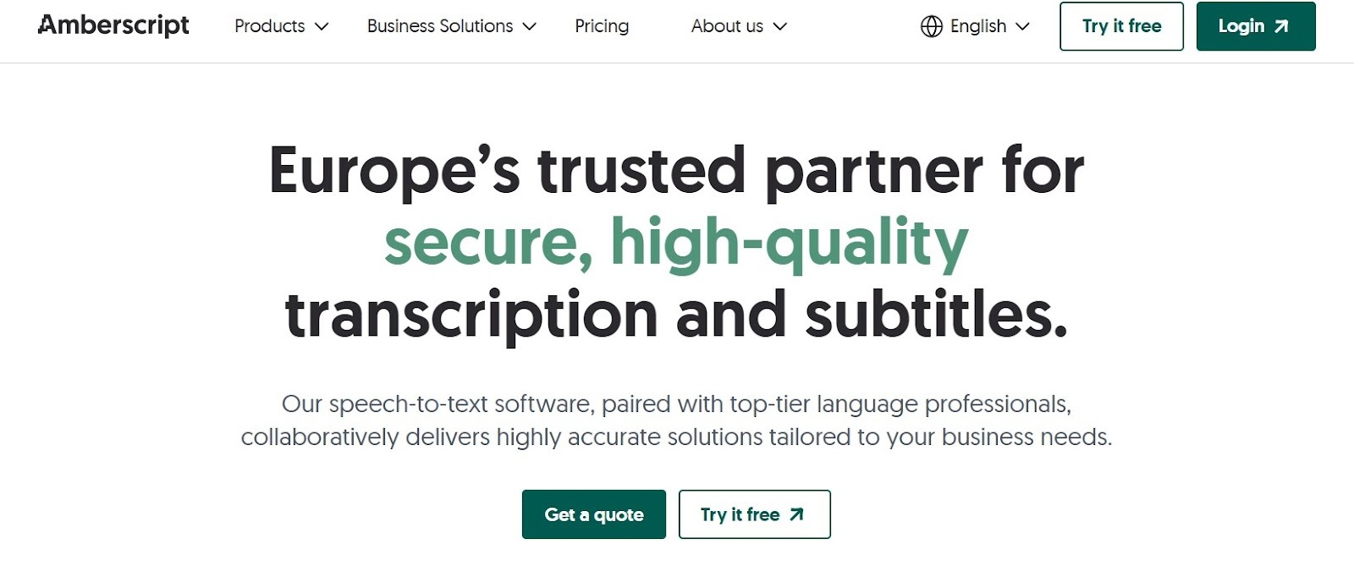Click the Try it free text below headline
The height and width of the screenshot is (577, 1354).
click(x=740, y=514)
